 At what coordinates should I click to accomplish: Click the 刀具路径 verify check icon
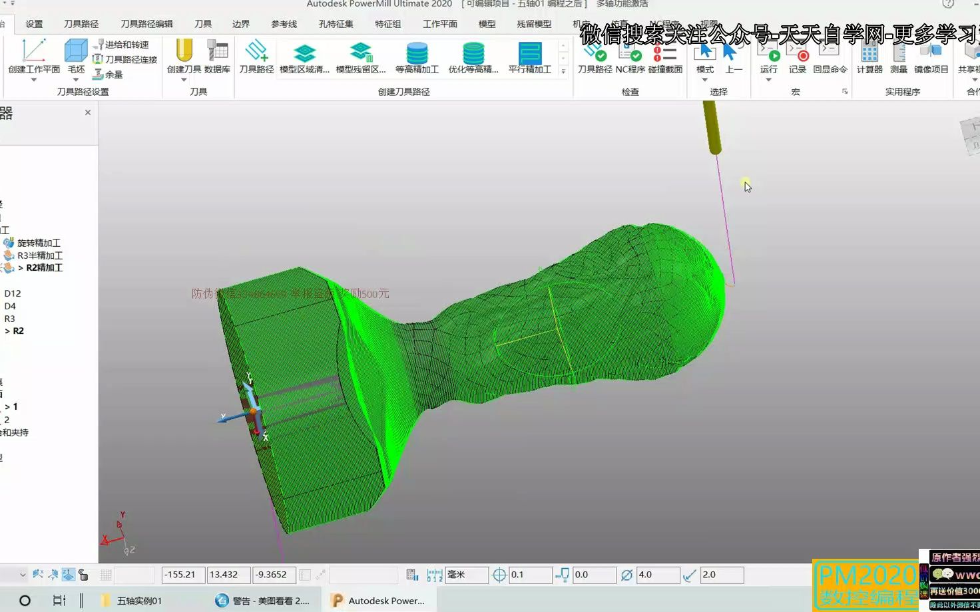pos(595,53)
